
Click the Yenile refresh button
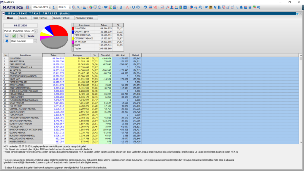(31, 36)
